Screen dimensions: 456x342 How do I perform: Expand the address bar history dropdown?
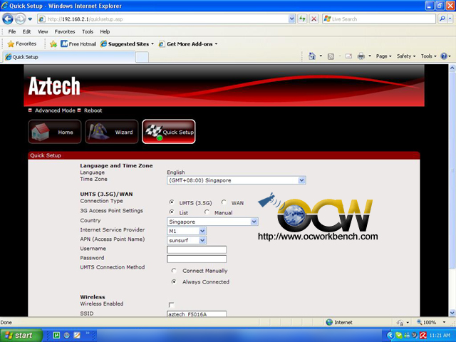(291, 19)
